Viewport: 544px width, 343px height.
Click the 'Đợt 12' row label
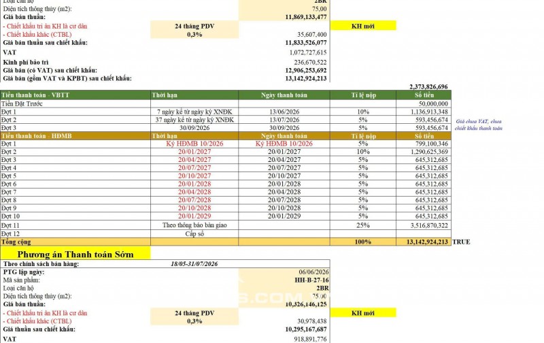(x=10, y=234)
